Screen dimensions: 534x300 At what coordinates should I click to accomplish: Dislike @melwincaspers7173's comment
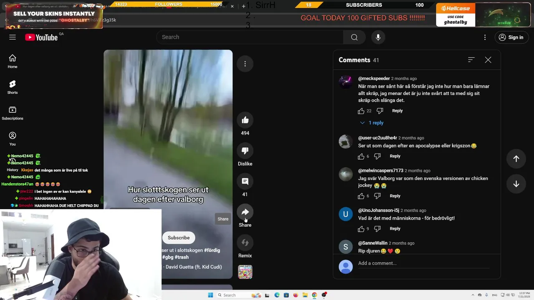(377, 196)
